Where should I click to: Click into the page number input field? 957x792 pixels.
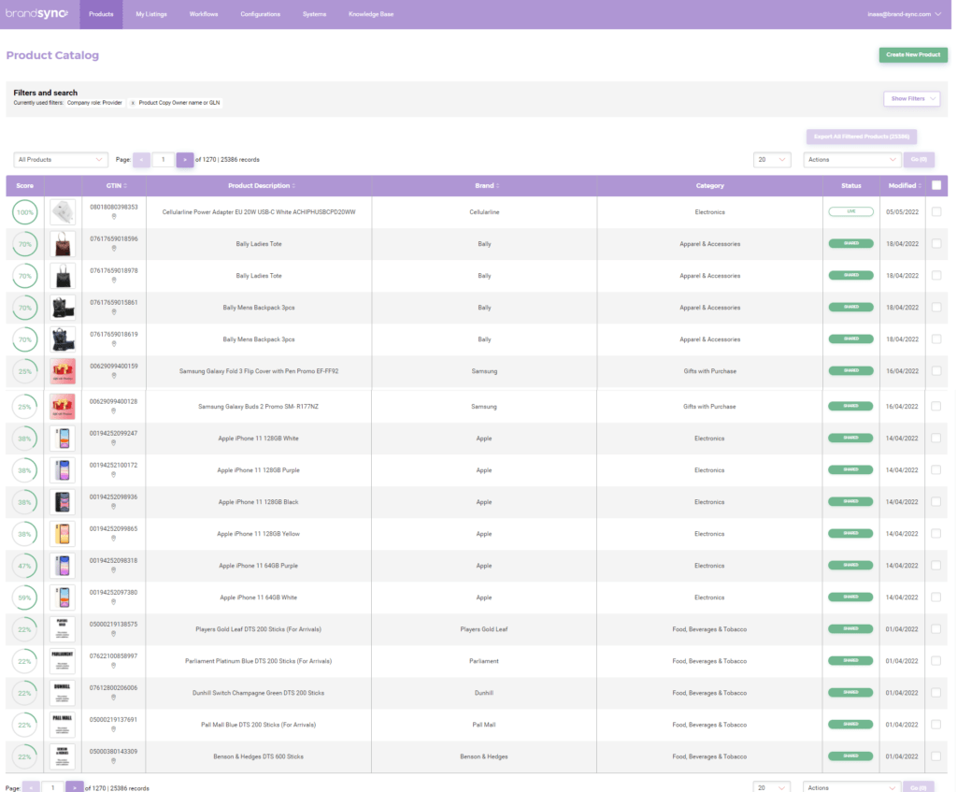(x=163, y=159)
